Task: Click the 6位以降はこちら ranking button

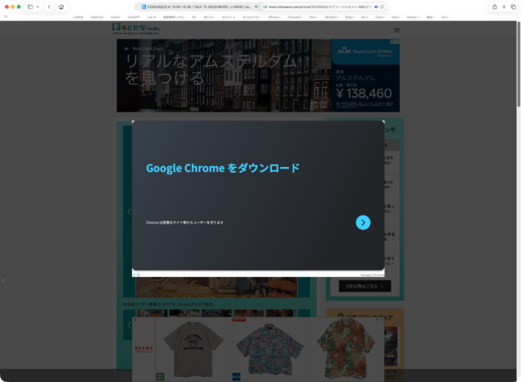Action: pos(365,286)
